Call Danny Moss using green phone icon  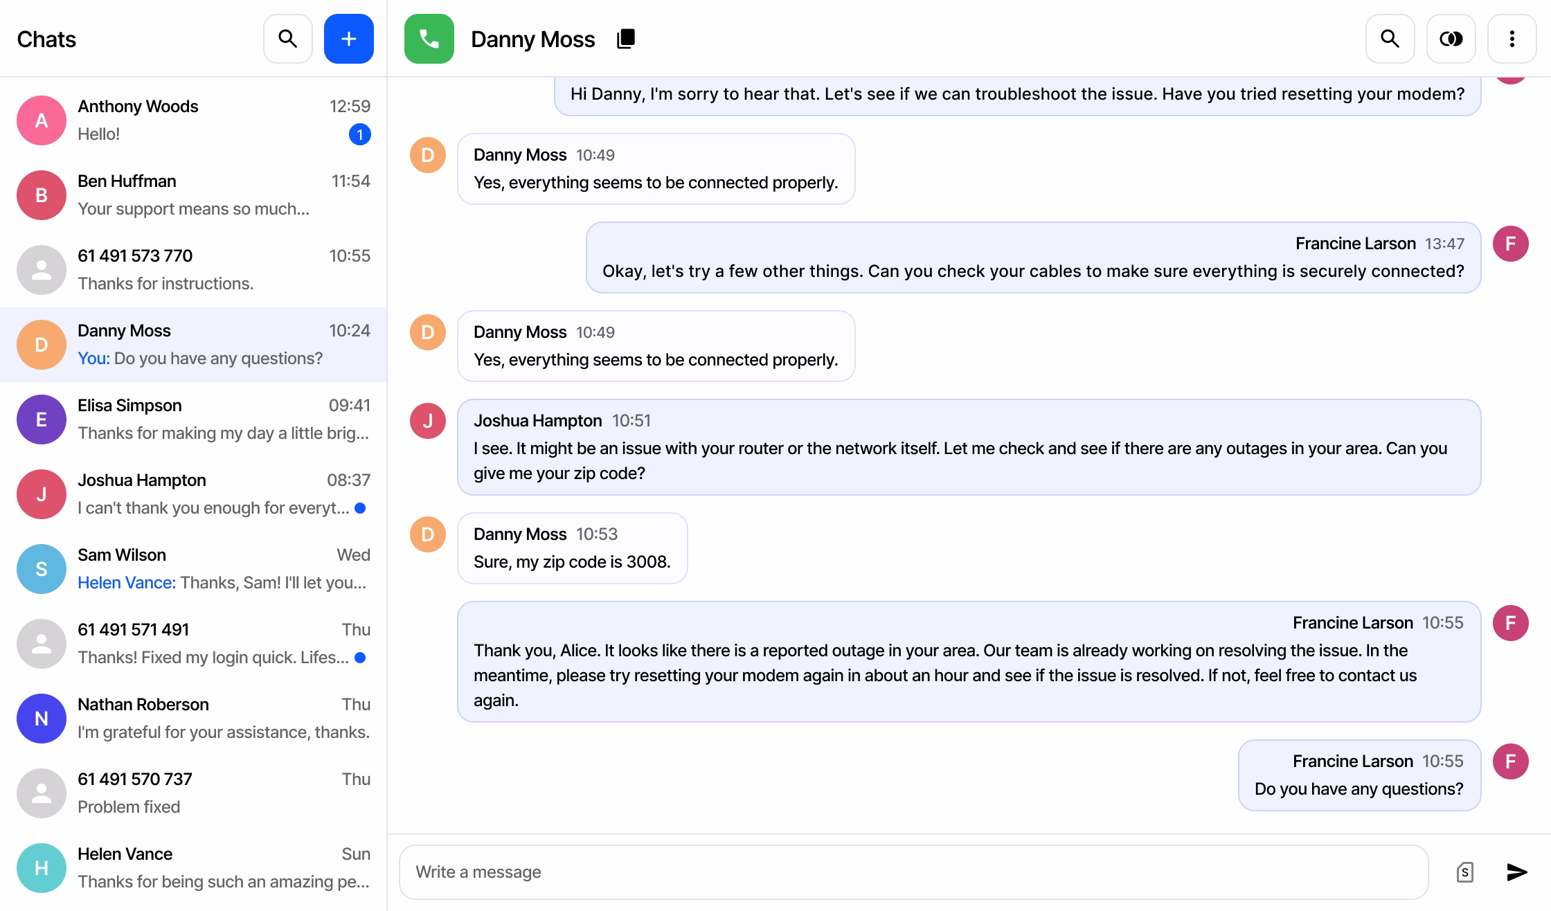(x=429, y=39)
